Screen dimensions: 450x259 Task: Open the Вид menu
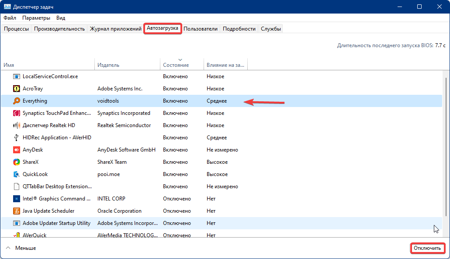(61, 18)
